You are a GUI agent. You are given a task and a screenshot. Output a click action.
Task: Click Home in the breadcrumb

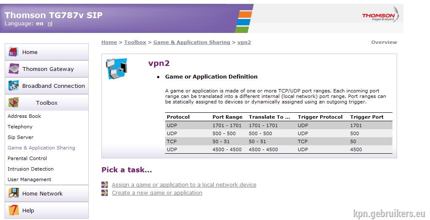click(109, 42)
